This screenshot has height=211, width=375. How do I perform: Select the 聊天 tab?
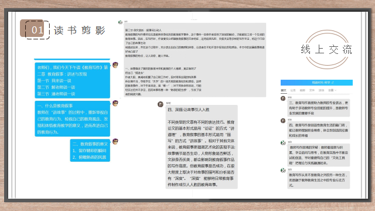(284, 90)
